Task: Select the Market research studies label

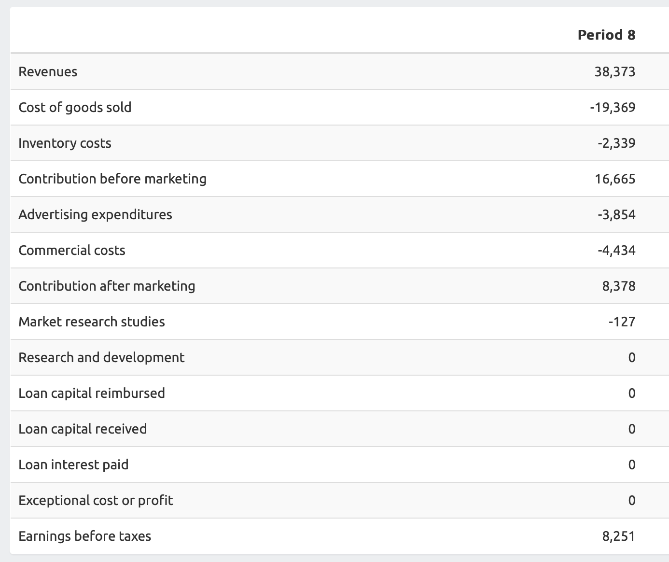Action: coord(92,322)
